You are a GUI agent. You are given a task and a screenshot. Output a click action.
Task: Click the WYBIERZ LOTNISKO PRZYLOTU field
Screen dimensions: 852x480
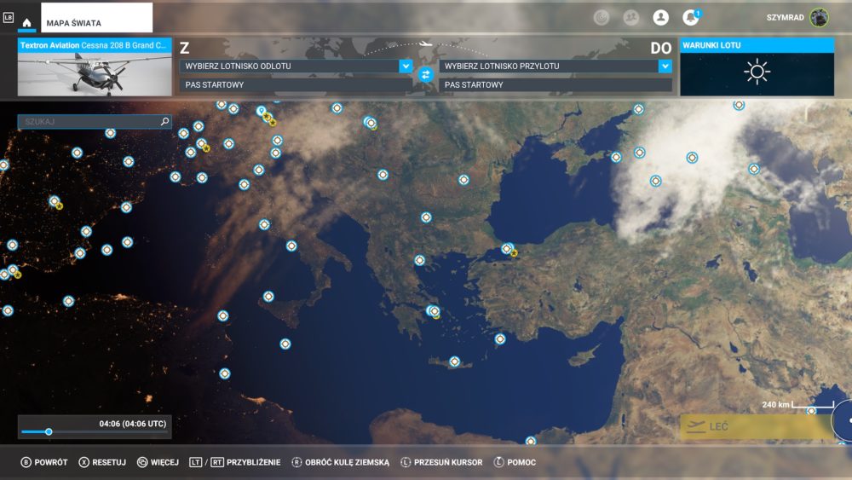[550, 66]
